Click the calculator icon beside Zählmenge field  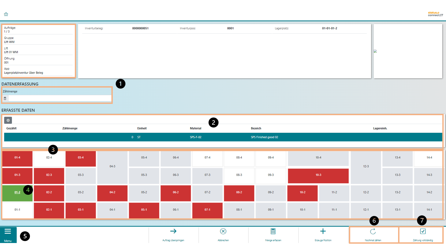coord(5,99)
